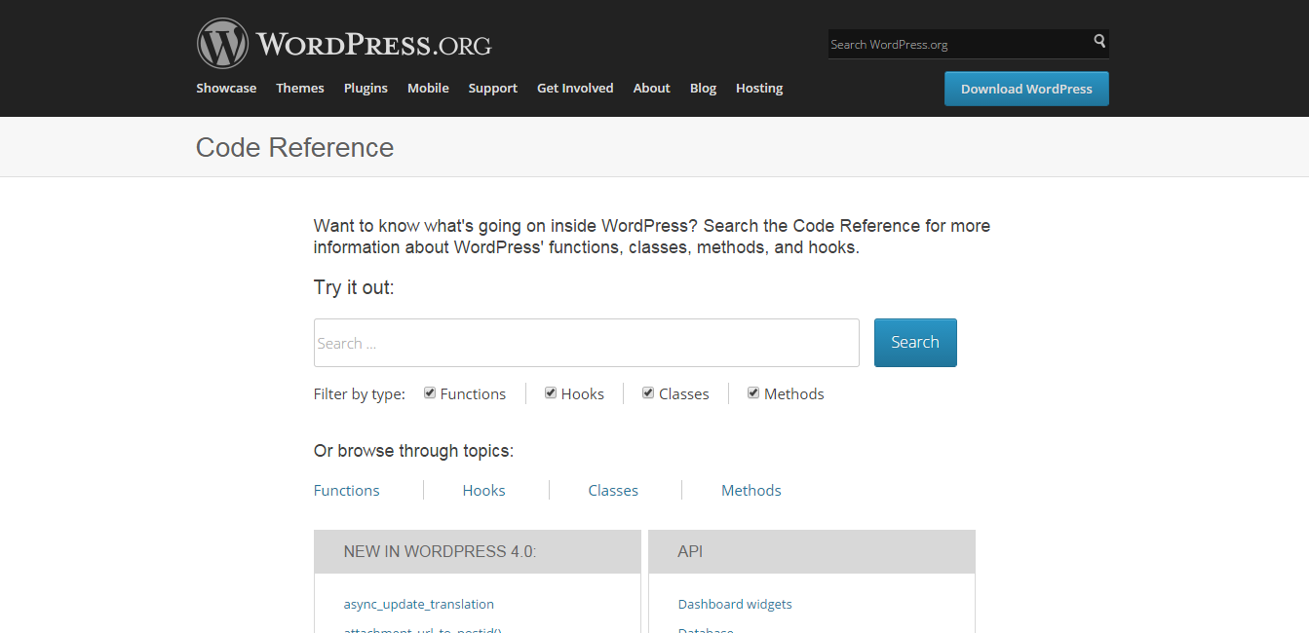Disable the Methods filter checkbox
Image resolution: width=1309 pixels, height=633 pixels.
pos(753,393)
